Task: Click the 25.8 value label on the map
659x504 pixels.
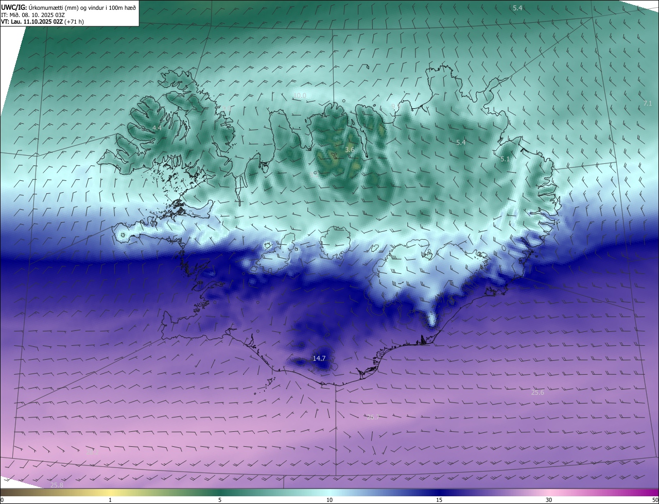Action: point(57,485)
